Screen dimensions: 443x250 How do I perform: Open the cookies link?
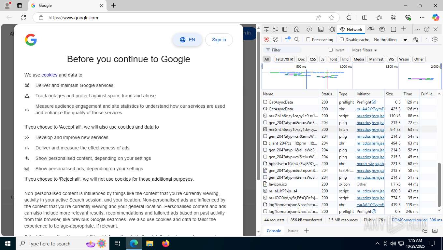click(x=49, y=75)
